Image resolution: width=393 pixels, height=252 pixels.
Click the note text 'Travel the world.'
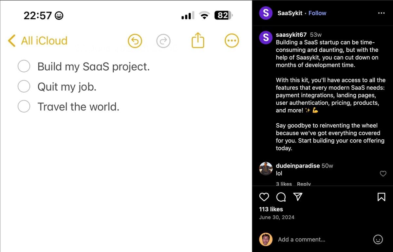click(x=78, y=107)
